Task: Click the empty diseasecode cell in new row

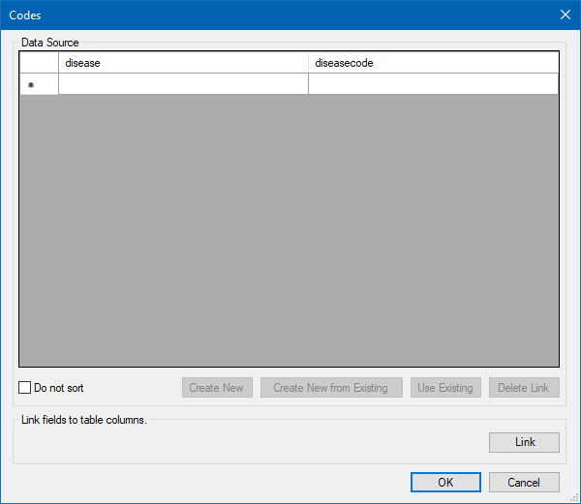Action: click(x=433, y=84)
